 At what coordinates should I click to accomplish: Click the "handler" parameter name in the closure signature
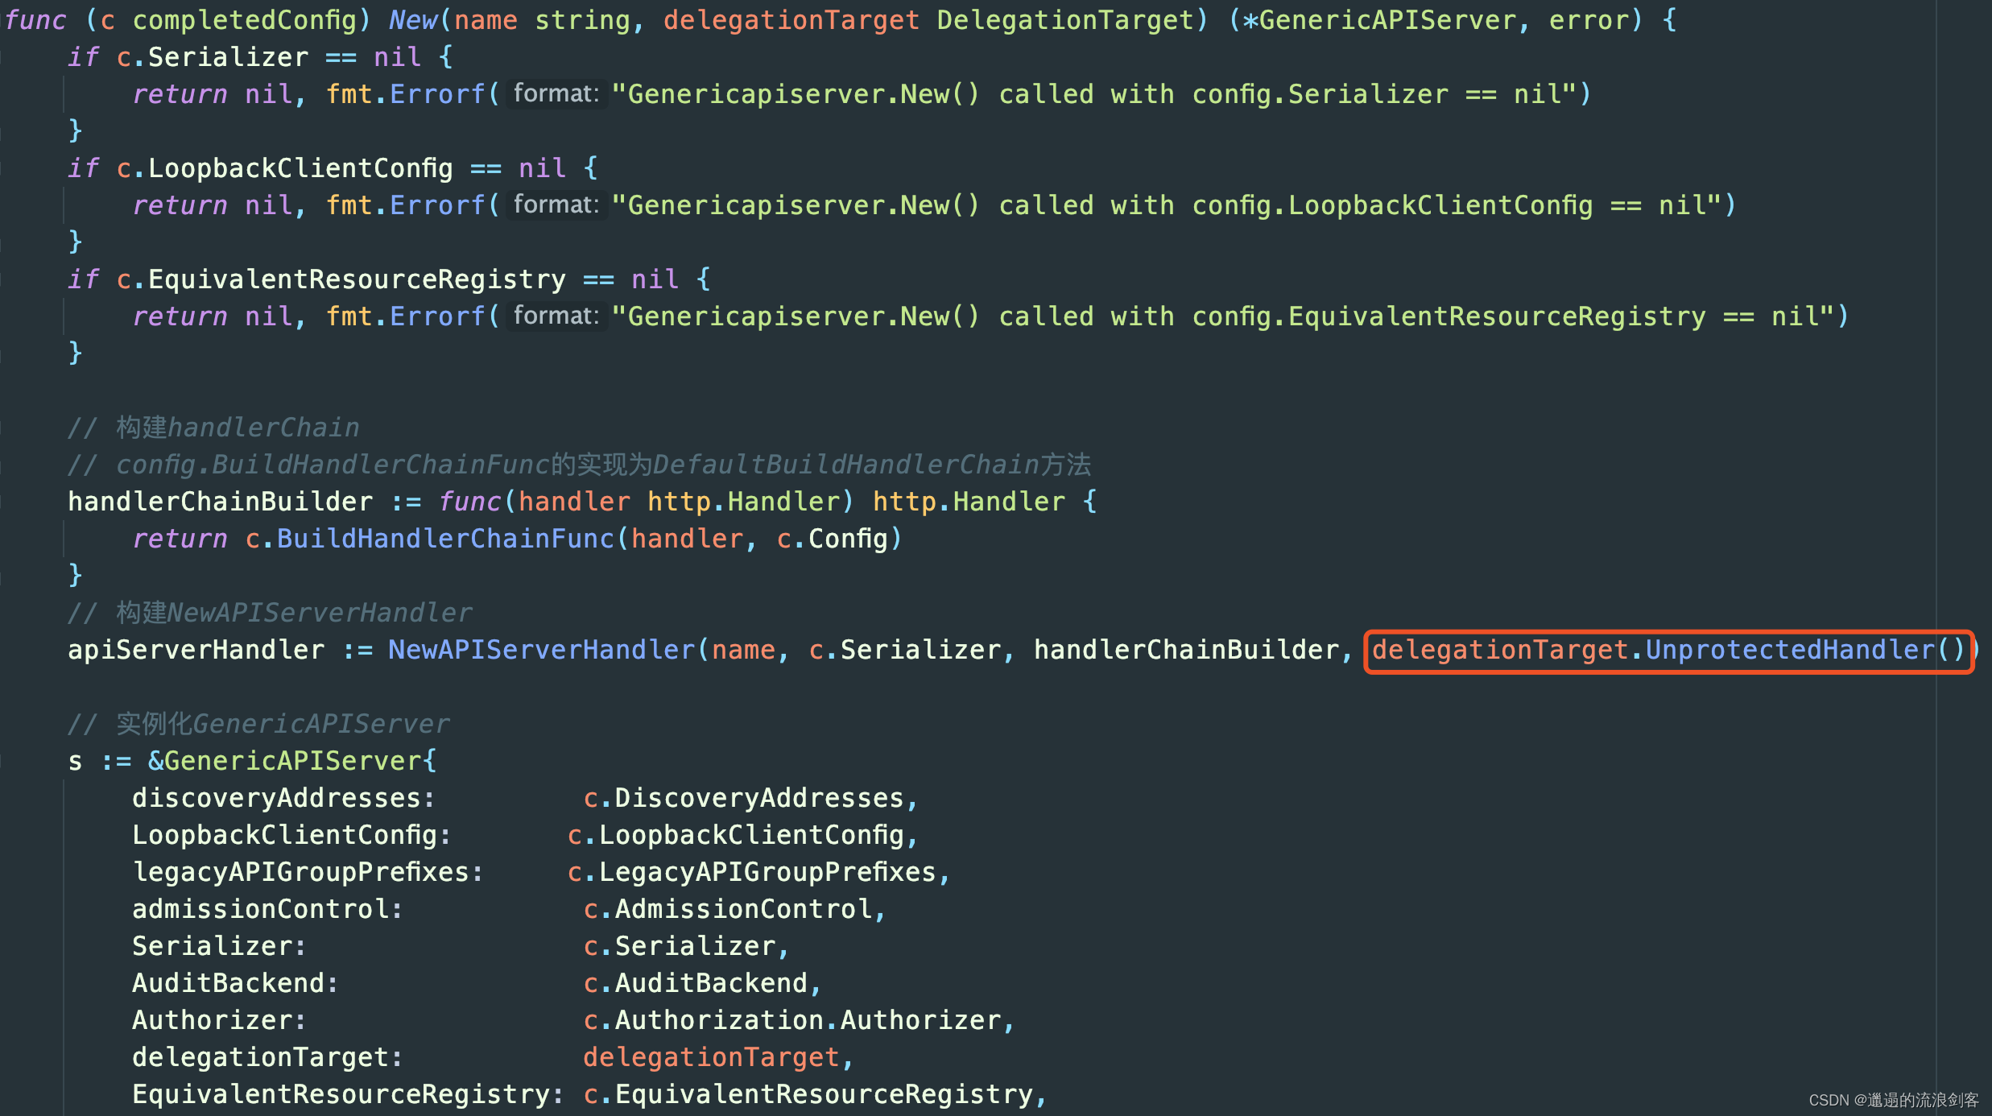point(574,501)
